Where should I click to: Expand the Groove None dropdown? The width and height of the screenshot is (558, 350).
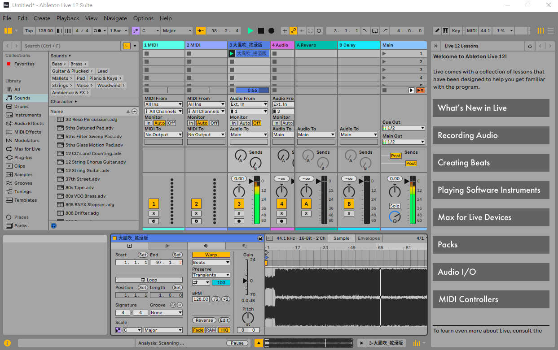click(x=166, y=313)
